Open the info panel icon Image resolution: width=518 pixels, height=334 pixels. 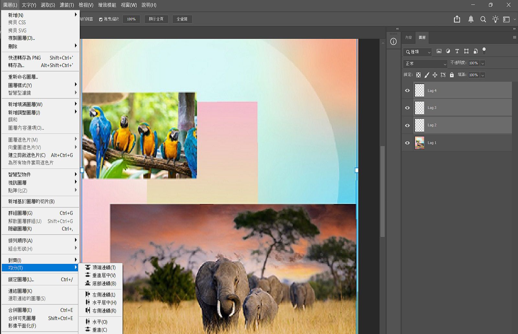393,42
